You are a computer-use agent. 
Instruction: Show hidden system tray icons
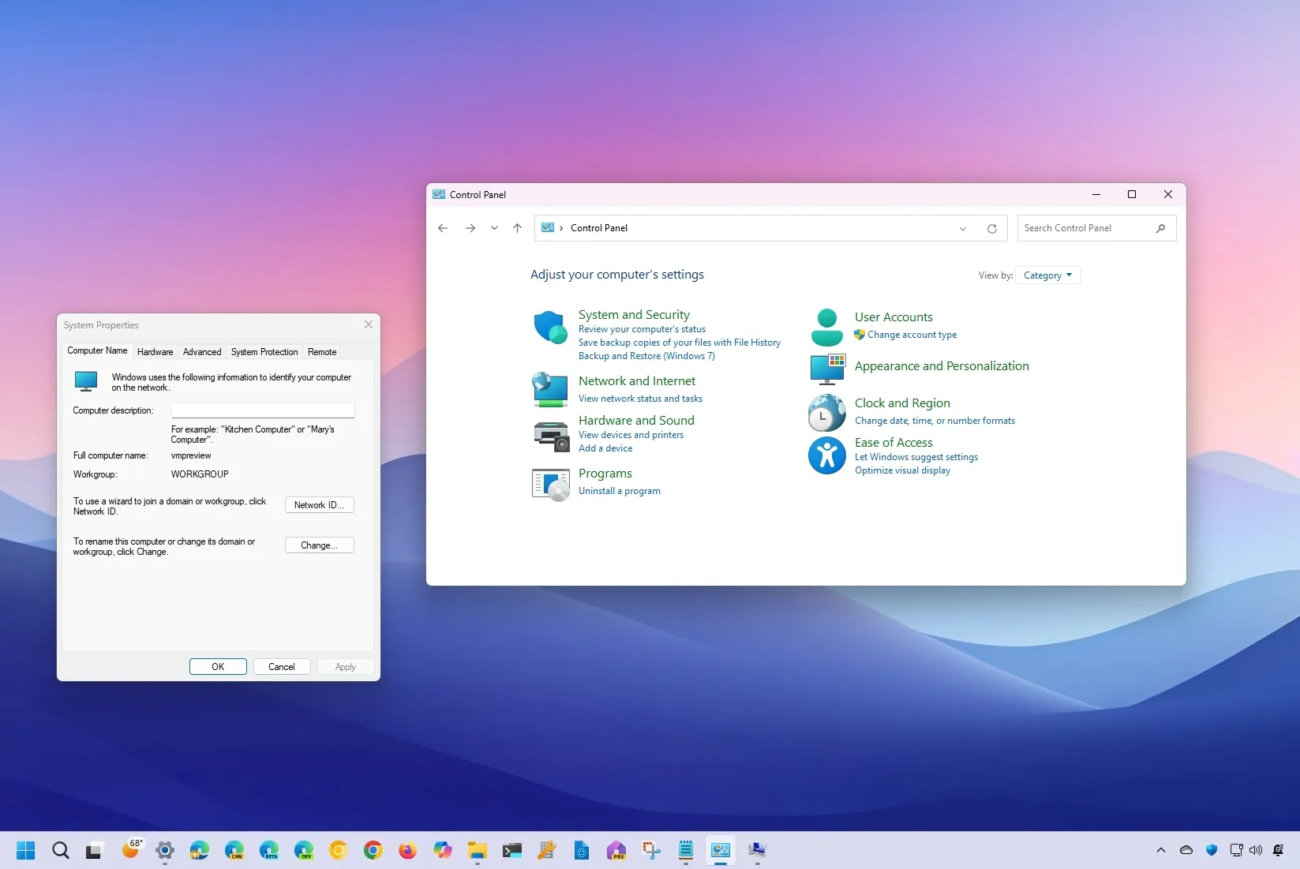tap(1160, 850)
